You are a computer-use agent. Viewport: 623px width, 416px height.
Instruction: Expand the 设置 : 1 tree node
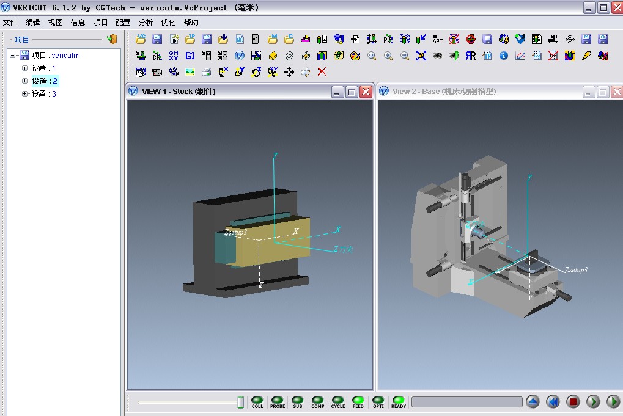[24, 68]
